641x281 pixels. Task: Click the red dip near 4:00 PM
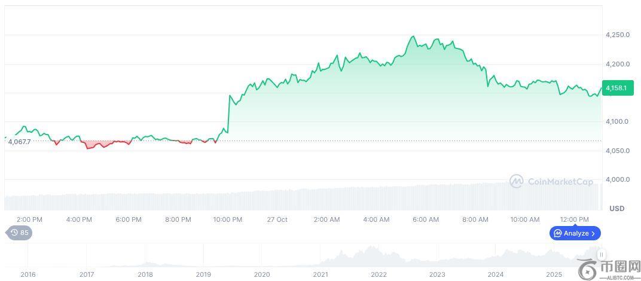(x=90, y=147)
